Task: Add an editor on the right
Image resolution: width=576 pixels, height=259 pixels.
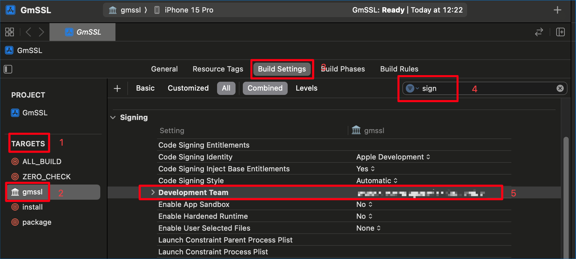Action: [560, 32]
